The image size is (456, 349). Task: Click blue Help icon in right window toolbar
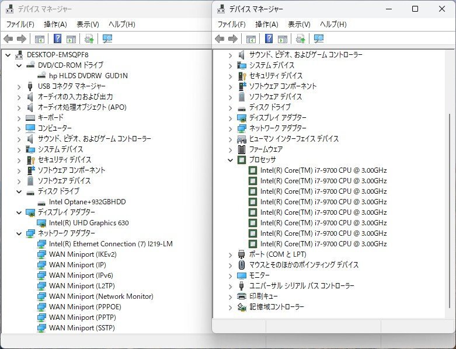coord(269,39)
